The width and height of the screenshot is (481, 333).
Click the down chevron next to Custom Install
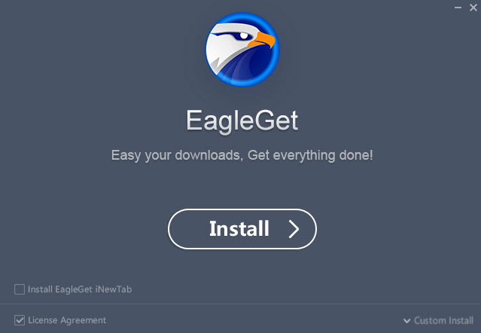pos(406,321)
